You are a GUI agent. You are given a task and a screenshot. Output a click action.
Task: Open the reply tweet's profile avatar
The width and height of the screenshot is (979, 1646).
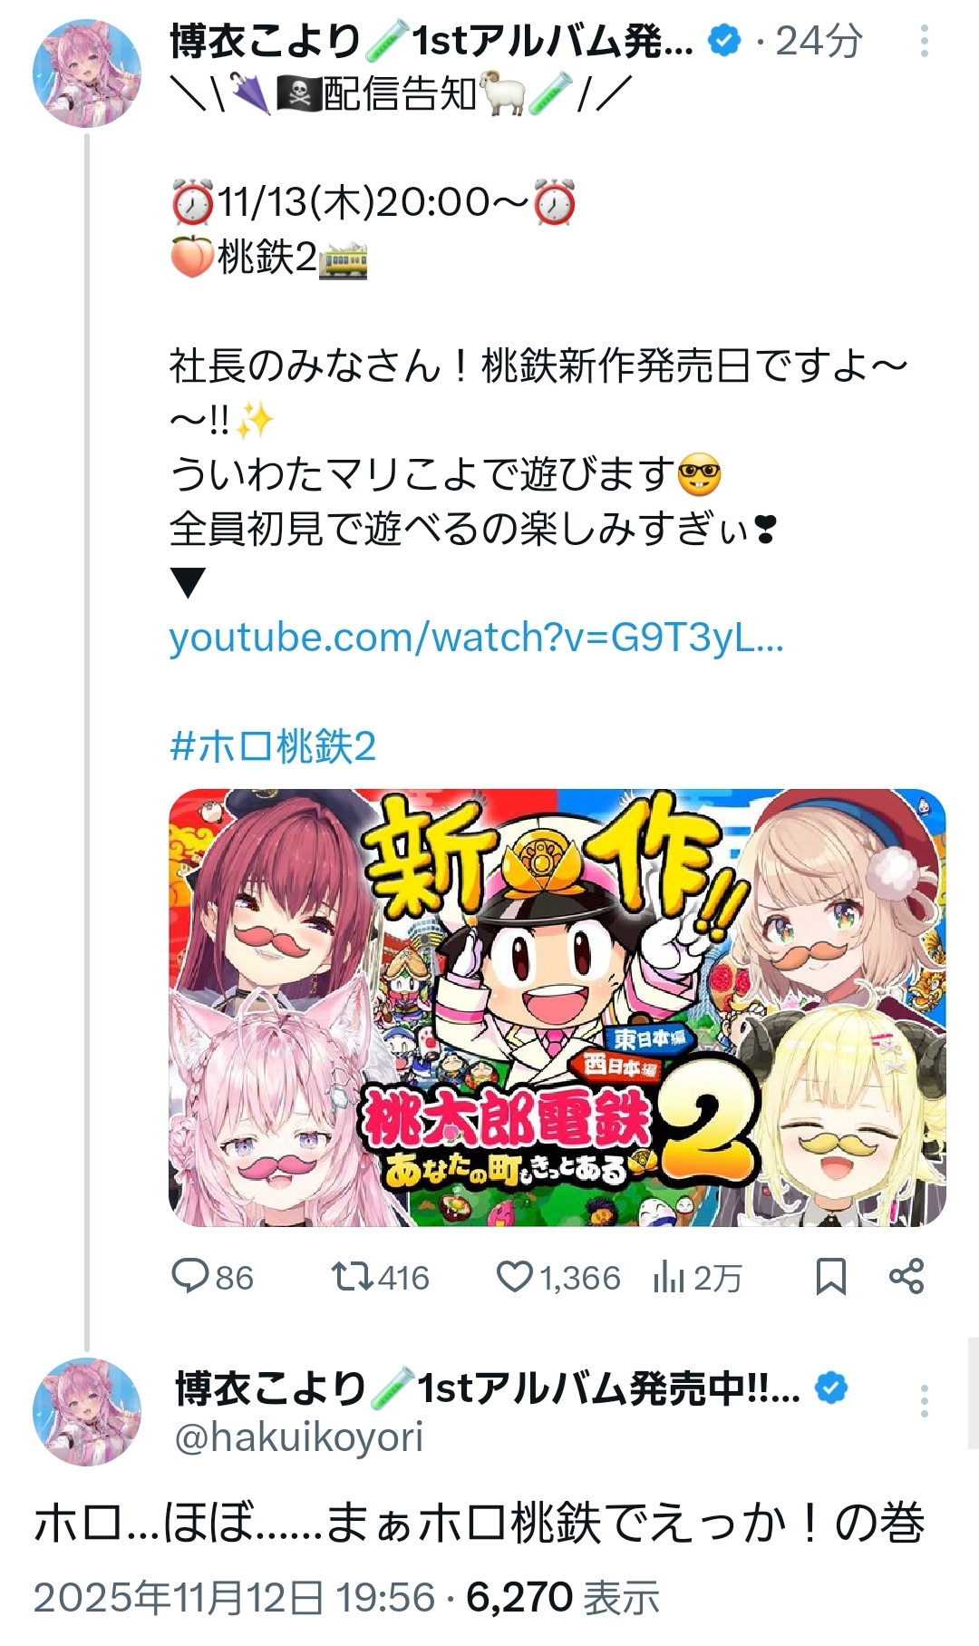87,1412
